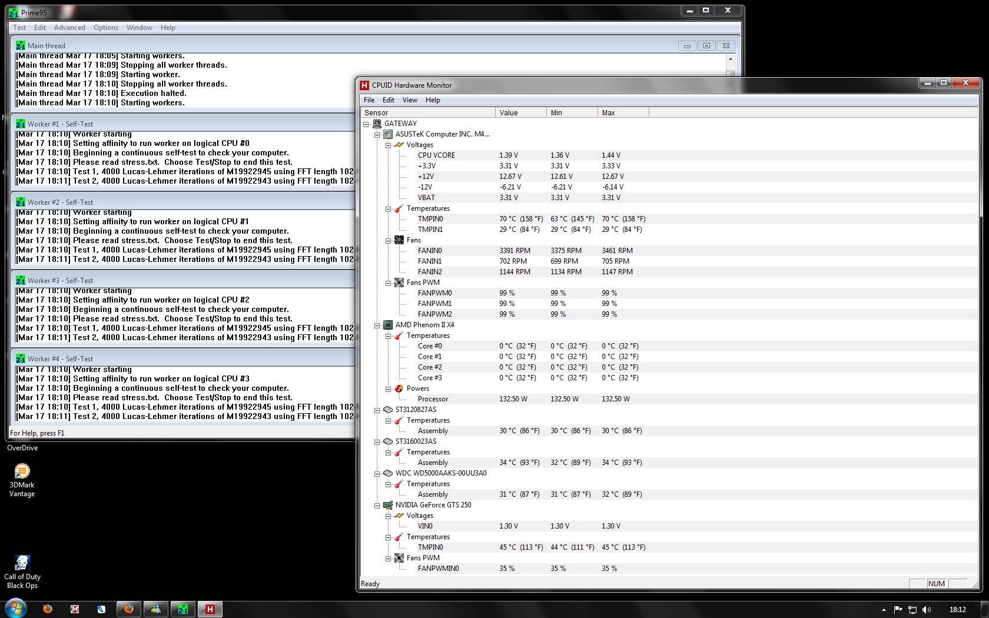Select the VIN0 voltage row
The height and width of the screenshot is (618, 989).
pos(669,526)
